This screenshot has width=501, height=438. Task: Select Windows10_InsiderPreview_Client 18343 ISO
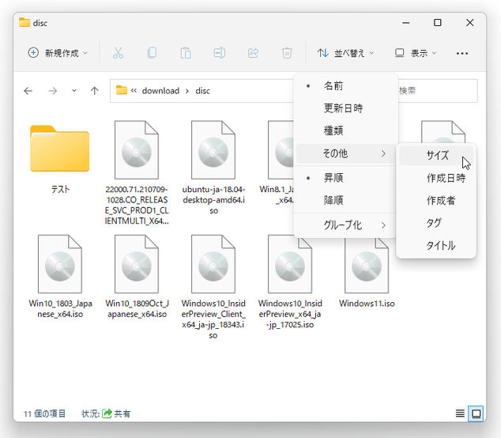(x=213, y=287)
